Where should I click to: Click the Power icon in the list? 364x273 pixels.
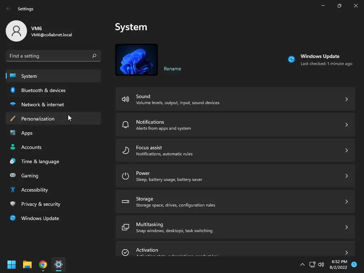click(x=125, y=176)
